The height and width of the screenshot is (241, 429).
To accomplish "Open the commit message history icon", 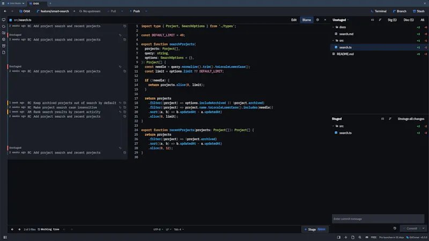I will (x=395, y=228).
